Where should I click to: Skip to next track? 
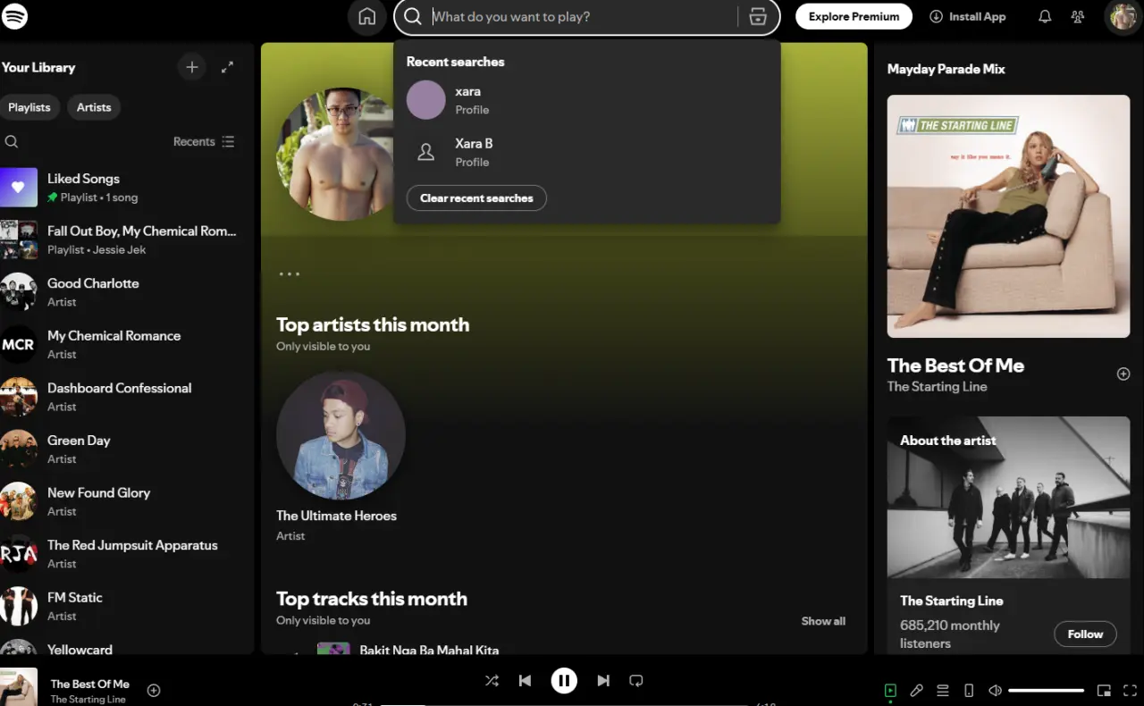click(x=603, y=680)
